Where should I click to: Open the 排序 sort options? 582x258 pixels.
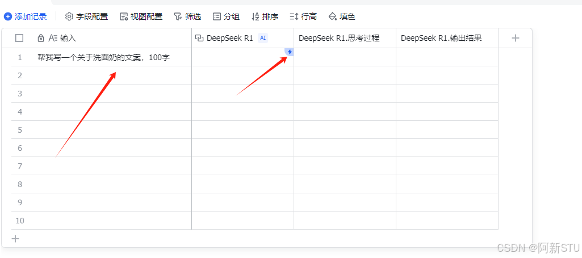pos(265,16)
